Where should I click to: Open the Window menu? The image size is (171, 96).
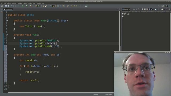[x=38, y=3]
